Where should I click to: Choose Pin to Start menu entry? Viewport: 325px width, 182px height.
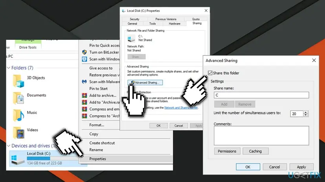pyautogui.click(x=99, y=89)
